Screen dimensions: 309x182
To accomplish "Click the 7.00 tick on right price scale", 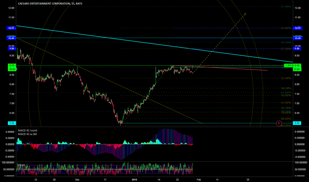I will (x=297, y=104).
